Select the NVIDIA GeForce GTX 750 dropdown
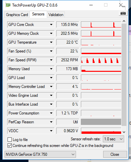This screenshot has width=131, height=162. (x=40, y=154)
